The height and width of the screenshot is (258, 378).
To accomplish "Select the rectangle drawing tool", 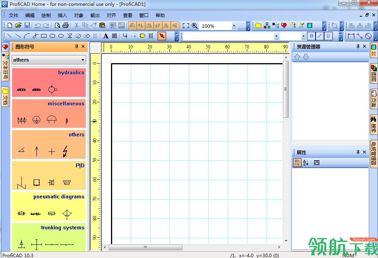I will click(x=43, y=36).
